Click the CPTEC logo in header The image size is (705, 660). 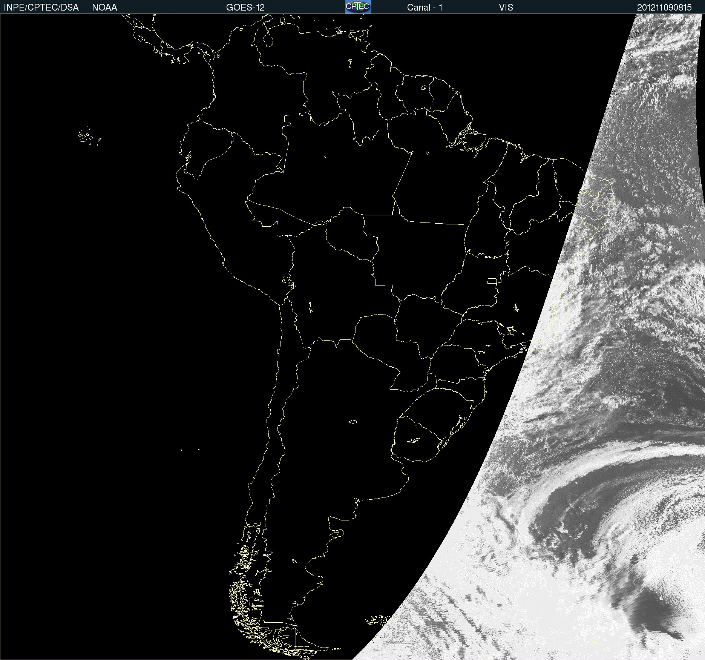tap(358, 7)
